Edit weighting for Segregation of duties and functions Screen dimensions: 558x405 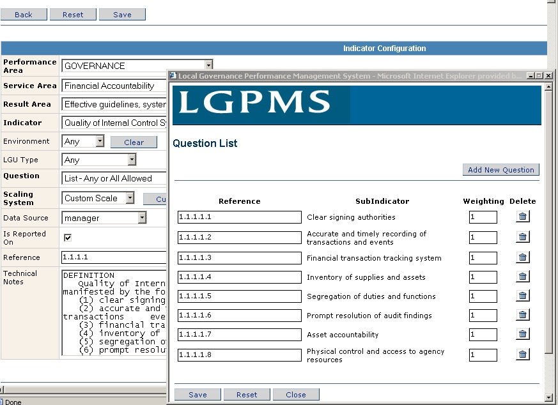[483, 296]
